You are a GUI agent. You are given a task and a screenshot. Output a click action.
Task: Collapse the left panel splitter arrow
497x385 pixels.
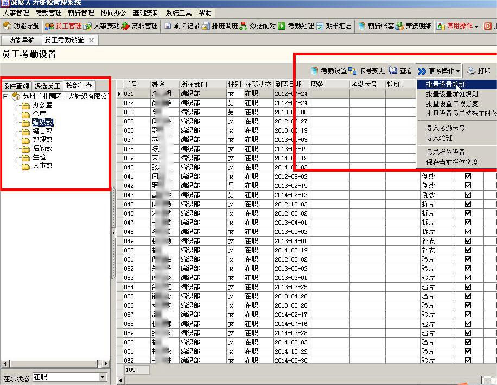pyautogui.click(x=113, y=233)
